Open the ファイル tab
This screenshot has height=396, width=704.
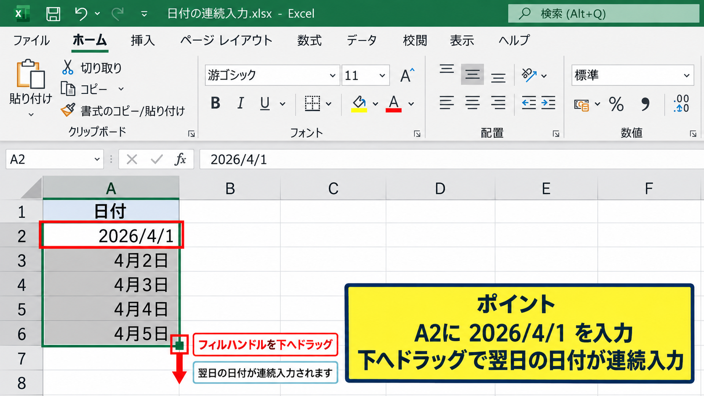click(32, 40)
